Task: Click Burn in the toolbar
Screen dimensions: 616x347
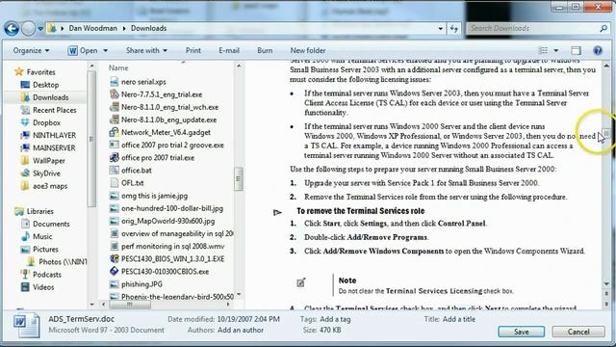Action: (x=265, y=50)
